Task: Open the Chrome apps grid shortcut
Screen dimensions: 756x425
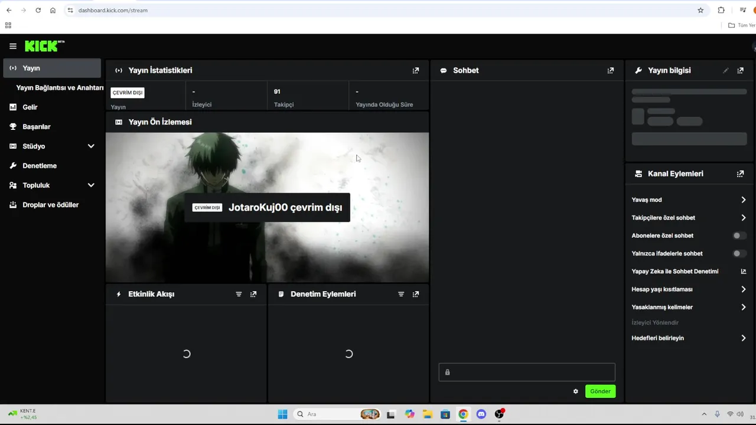Action: pos(8,25)
